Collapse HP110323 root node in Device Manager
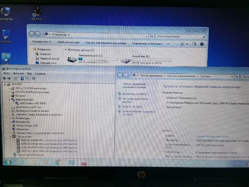 tap(5, 84)
